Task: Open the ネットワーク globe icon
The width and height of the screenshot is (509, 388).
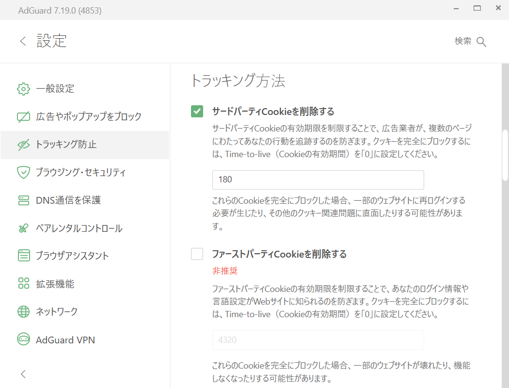Action: [x=23, y=312]
